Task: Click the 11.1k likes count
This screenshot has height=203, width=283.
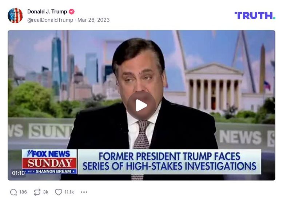Action: 69,192
